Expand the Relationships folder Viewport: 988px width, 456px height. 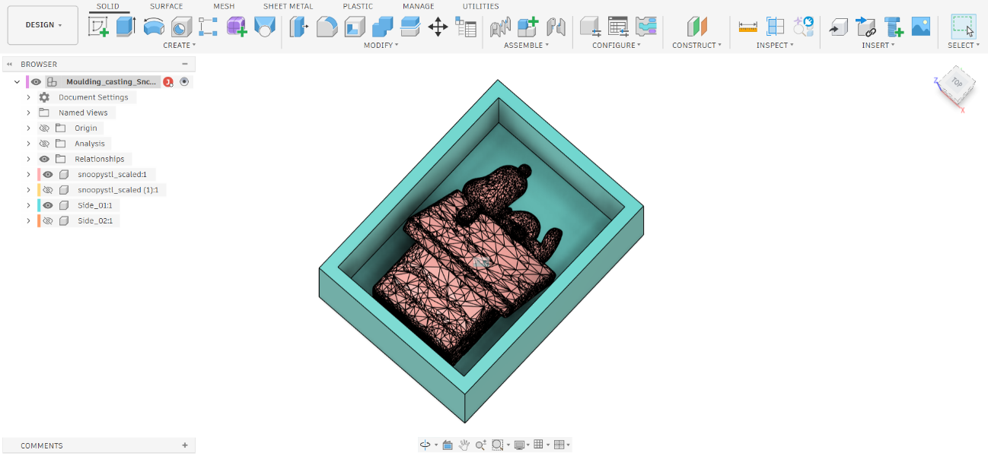(29, 159)
